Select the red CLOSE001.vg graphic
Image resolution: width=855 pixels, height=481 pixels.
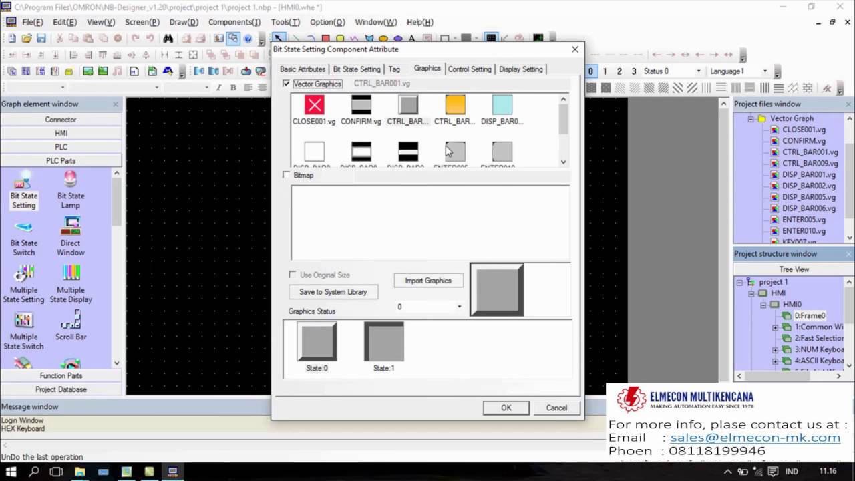click(x=314, y=110)
